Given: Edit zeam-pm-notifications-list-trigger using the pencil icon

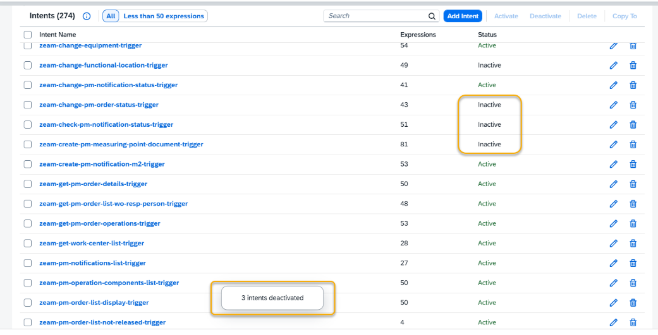Looking at the screenshot, I should click(x=613, y=263).
